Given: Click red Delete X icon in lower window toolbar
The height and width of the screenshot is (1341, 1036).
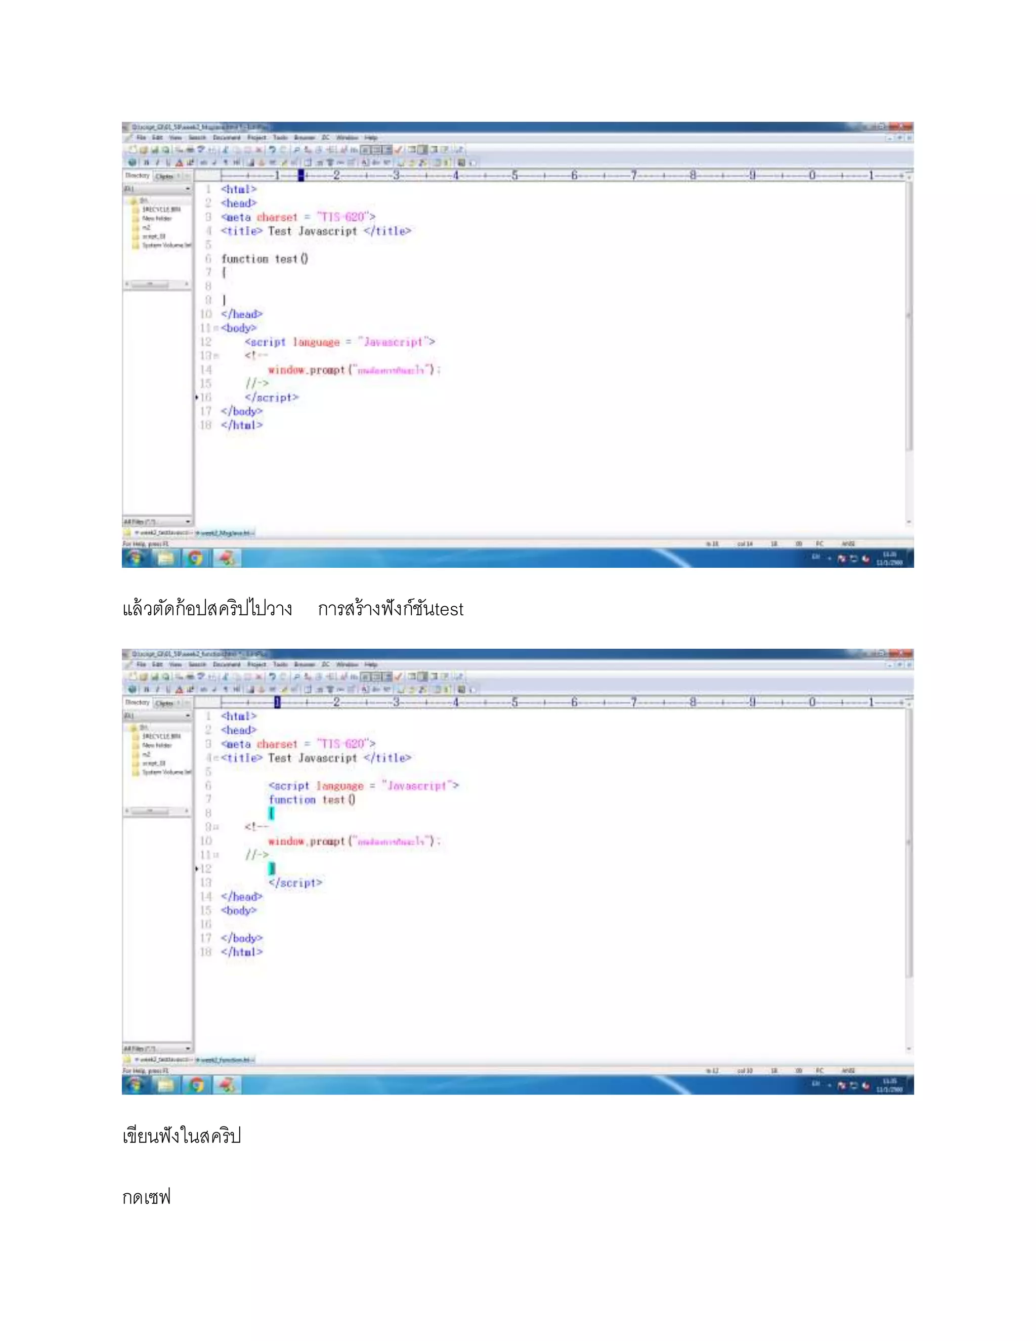Looking at the screenshot, I should click(259, 677).
